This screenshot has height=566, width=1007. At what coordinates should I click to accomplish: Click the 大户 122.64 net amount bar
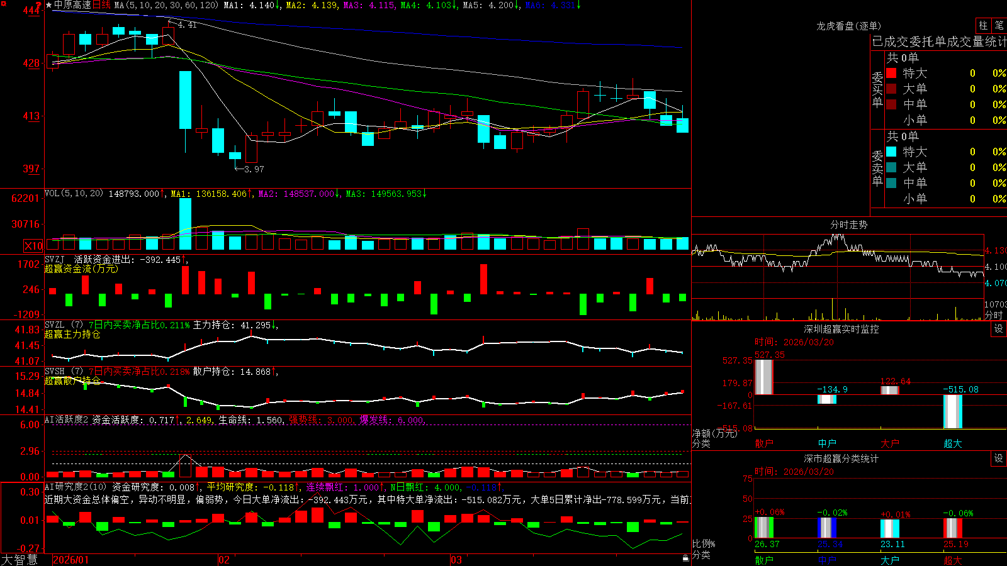[890, 391]
